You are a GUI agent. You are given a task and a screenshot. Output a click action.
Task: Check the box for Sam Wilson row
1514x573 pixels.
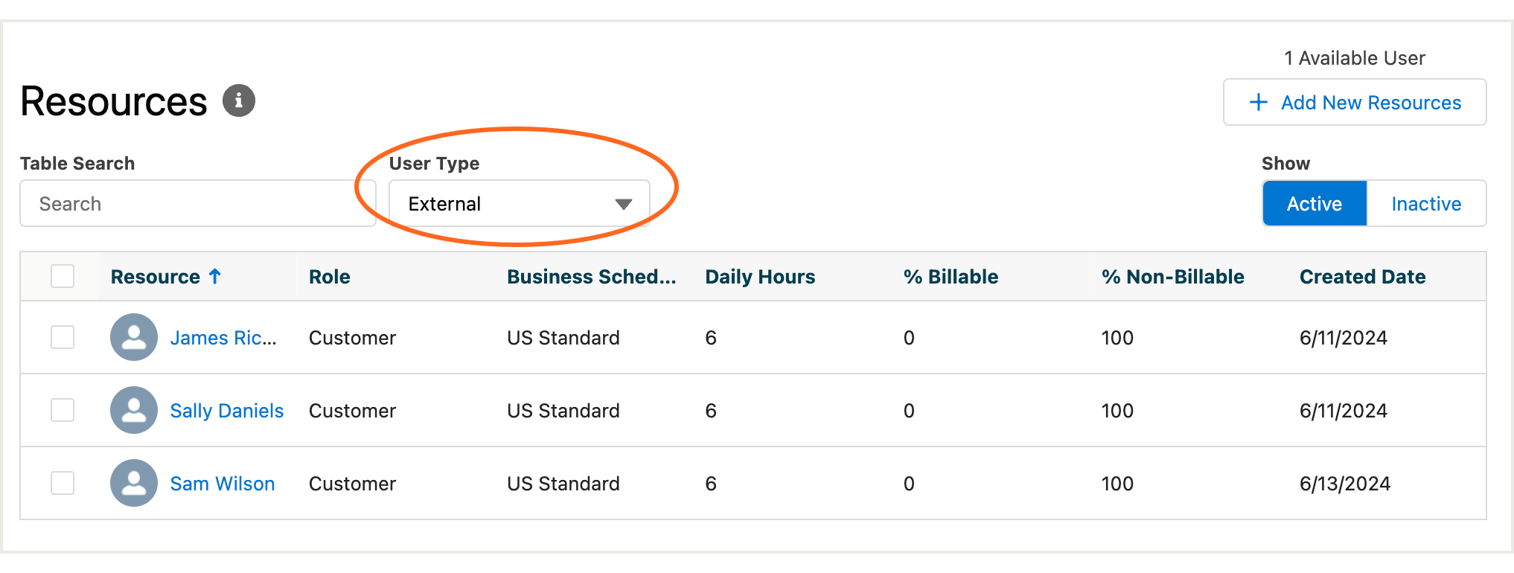point(63,483)
